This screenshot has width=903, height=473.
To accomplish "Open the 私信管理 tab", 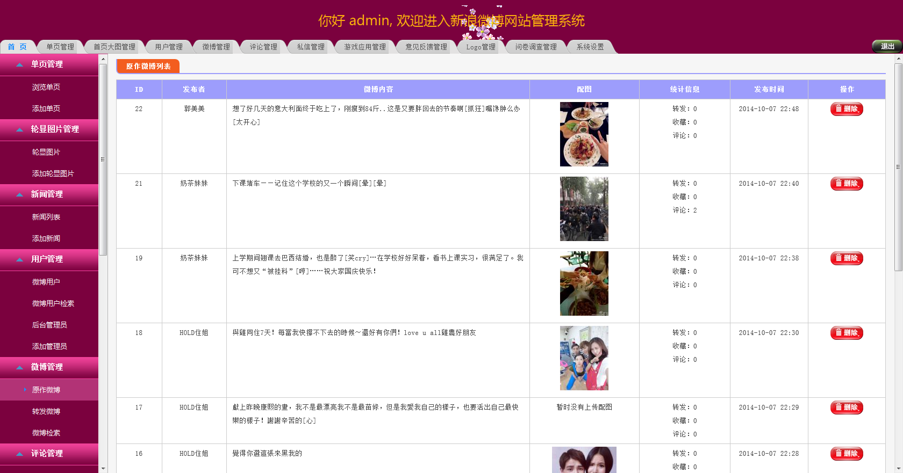I will 311,47.
